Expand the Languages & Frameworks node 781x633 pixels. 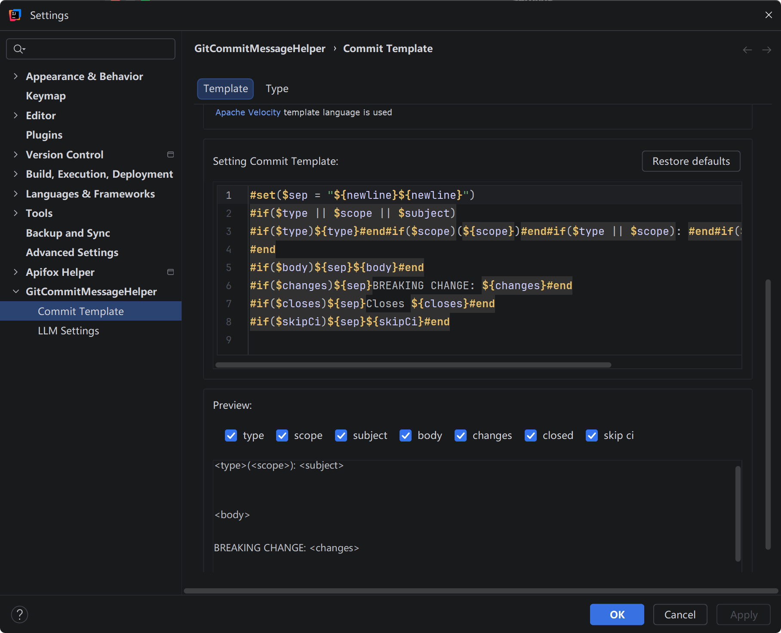click(x=16, y=194)
